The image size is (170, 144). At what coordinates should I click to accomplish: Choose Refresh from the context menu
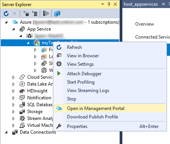[x=110, y=47]
